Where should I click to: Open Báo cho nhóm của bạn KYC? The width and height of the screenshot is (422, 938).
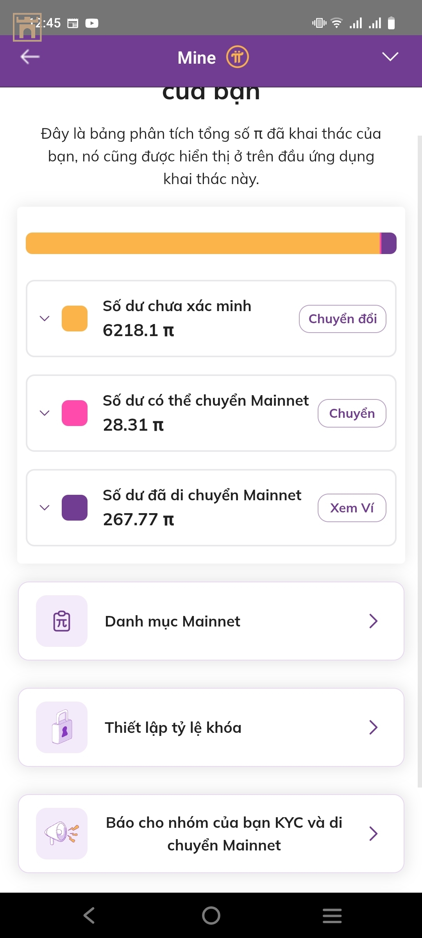pyautogui.click(x=211, y=834)
